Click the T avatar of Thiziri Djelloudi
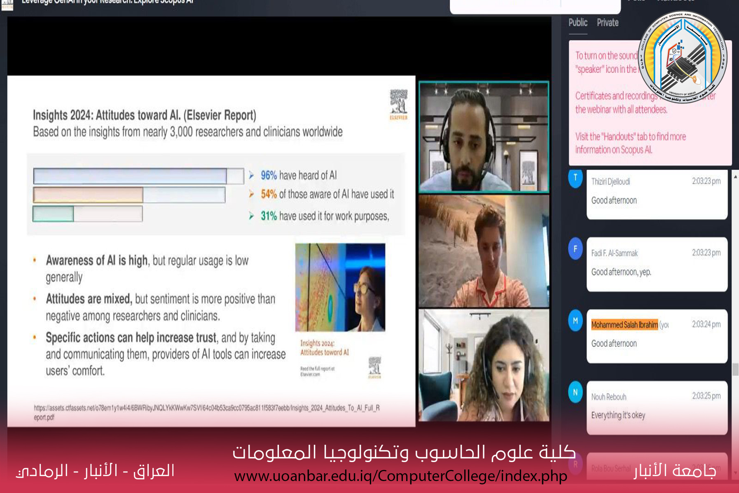 pyautogui.click(x=575, y=178)
